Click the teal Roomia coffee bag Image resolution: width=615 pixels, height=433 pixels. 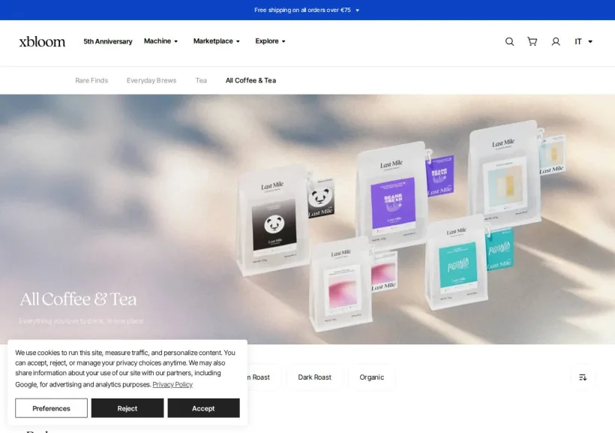(x=457, y=263)
